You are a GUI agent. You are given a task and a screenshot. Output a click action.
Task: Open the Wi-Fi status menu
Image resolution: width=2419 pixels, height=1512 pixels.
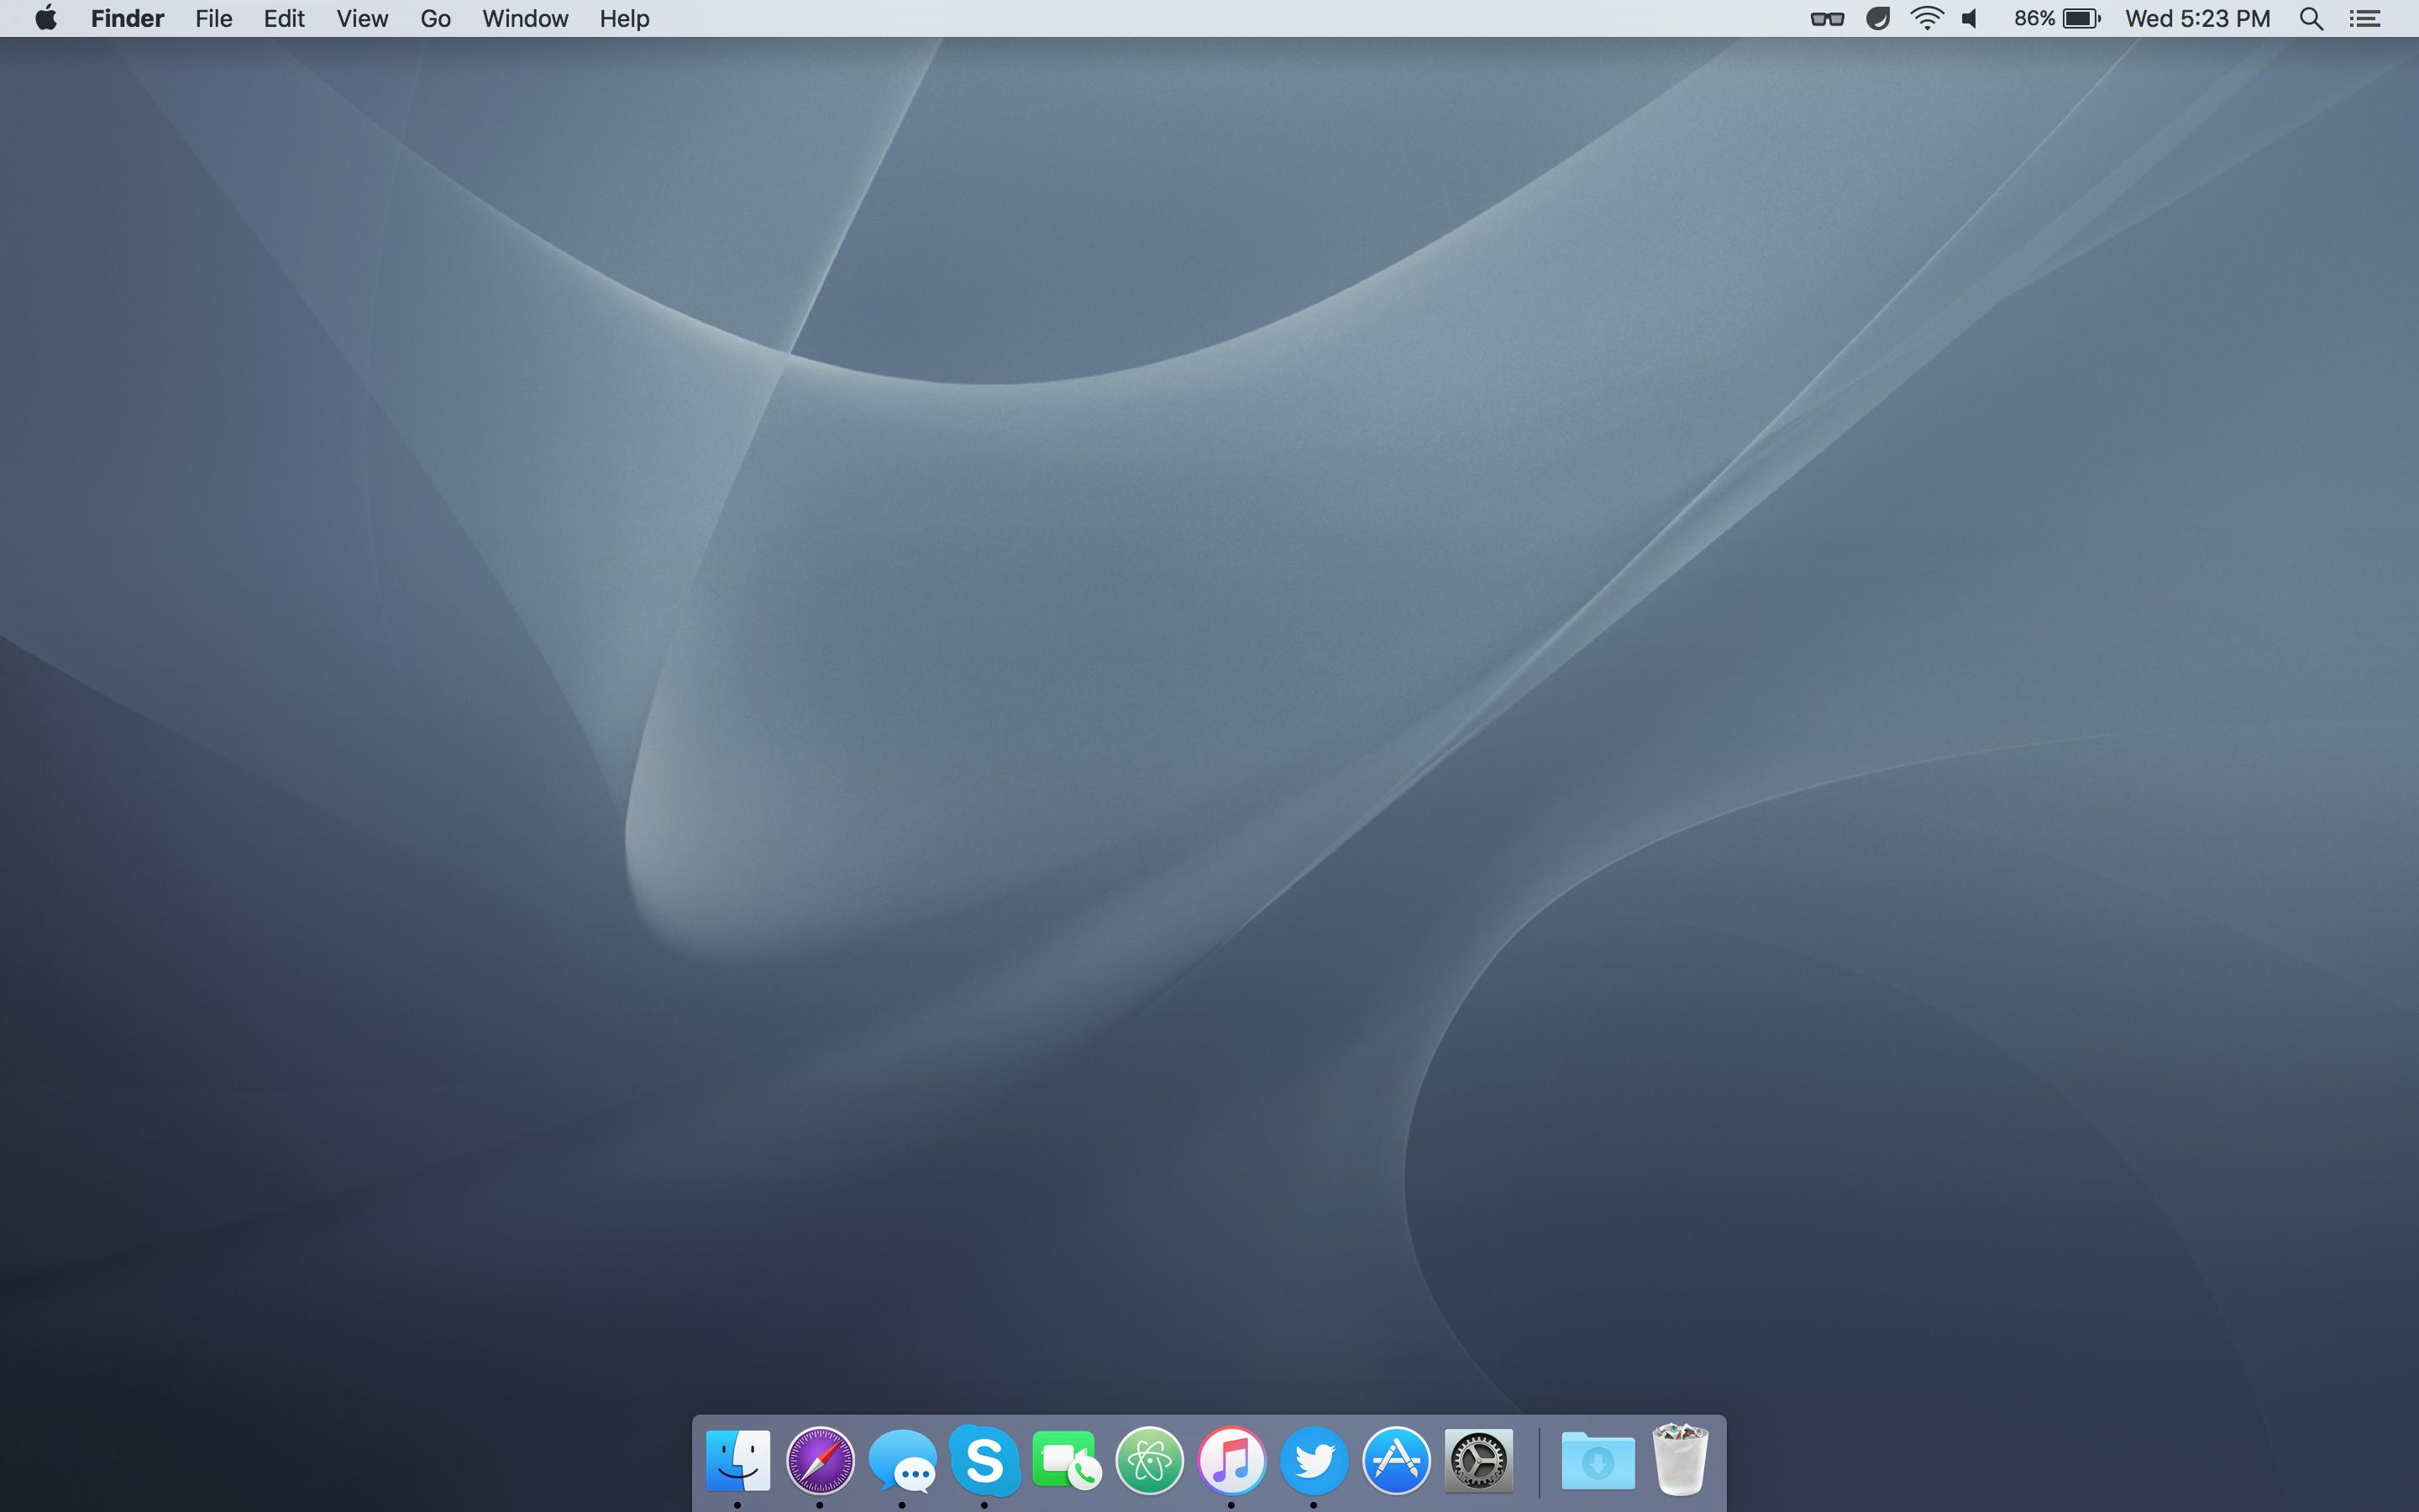(1926, 18)
